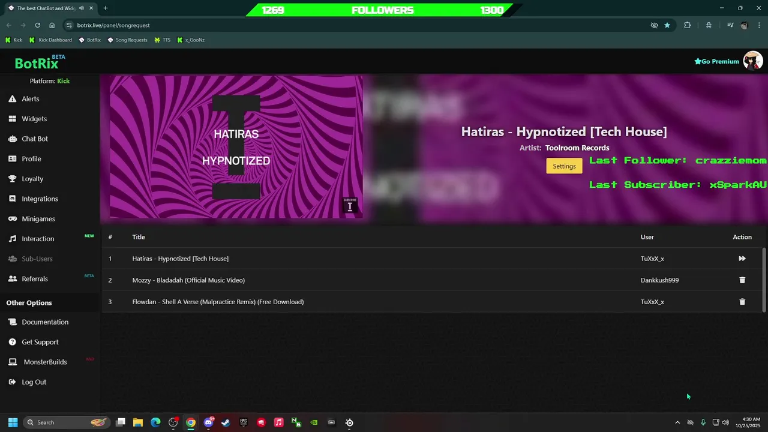Open the Chrome three-dot menu
The width and height of the screenshot is (768, 432).
coord(760,25)
